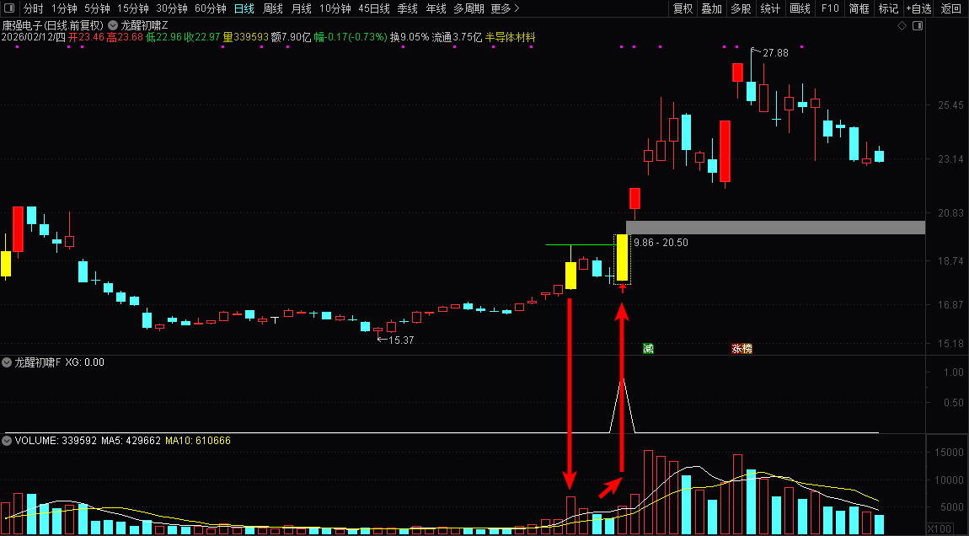The image size is (969, 536).
Task: Select the 30分钟 period tab
Action: pyautogui.click(x=172, y=8)
